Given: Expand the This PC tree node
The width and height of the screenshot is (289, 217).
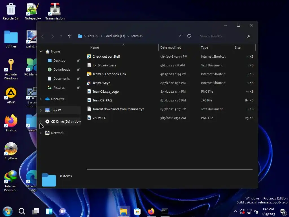Looking at the screenshot, I should (x=41, y=110).
